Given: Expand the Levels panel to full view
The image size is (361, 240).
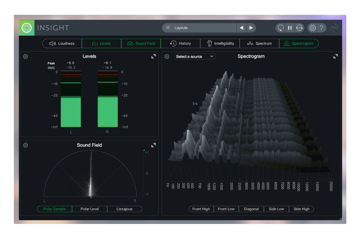Looking at the screenshot, I should (153, 56).
